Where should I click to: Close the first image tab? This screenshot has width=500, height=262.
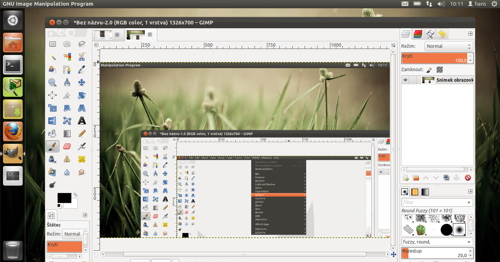click(117, 35)
